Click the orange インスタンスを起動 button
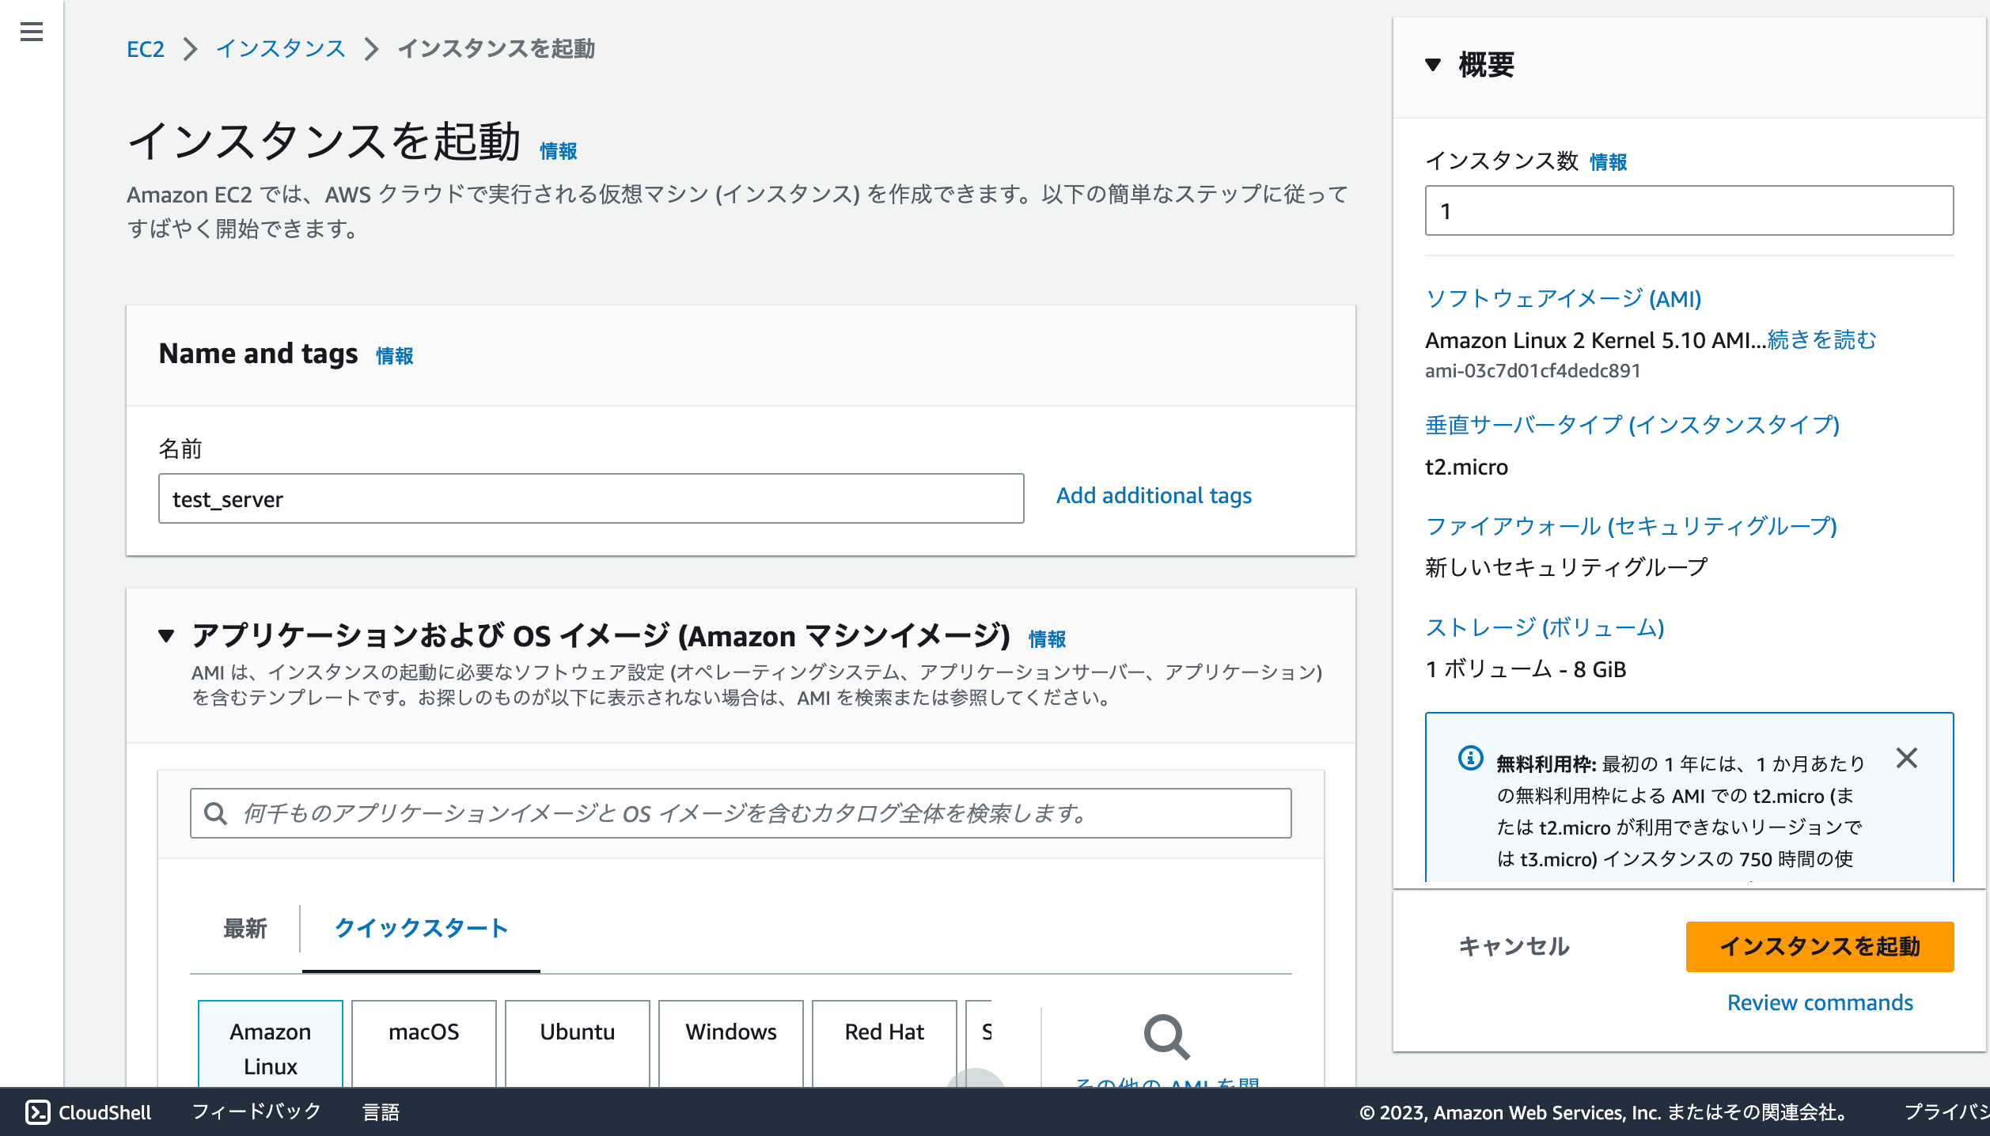Screen dimensions: 1990x1136 coord(1819,946)
